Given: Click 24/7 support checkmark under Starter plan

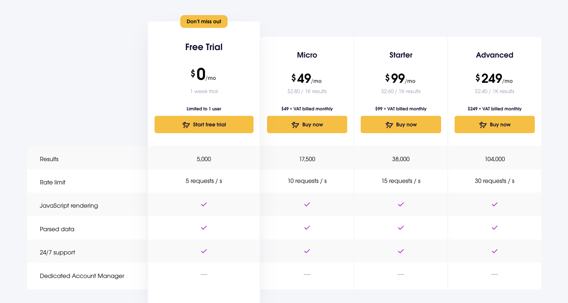Looking at the screenshot, I should pos(401,251).
